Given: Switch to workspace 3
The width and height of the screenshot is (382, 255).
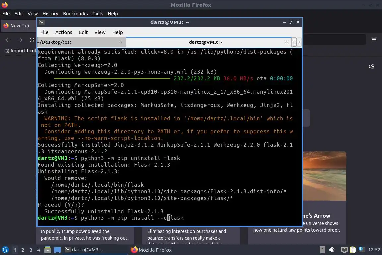Looking at the screenshot, I should [x=31, y=250].
